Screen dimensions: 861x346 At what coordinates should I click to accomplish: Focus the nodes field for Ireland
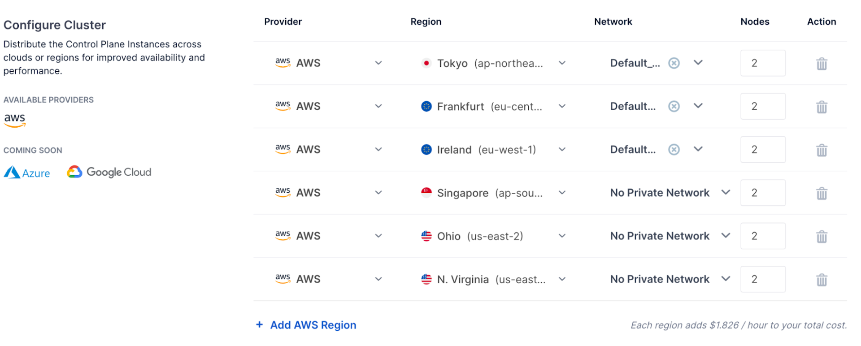(762, 150)
